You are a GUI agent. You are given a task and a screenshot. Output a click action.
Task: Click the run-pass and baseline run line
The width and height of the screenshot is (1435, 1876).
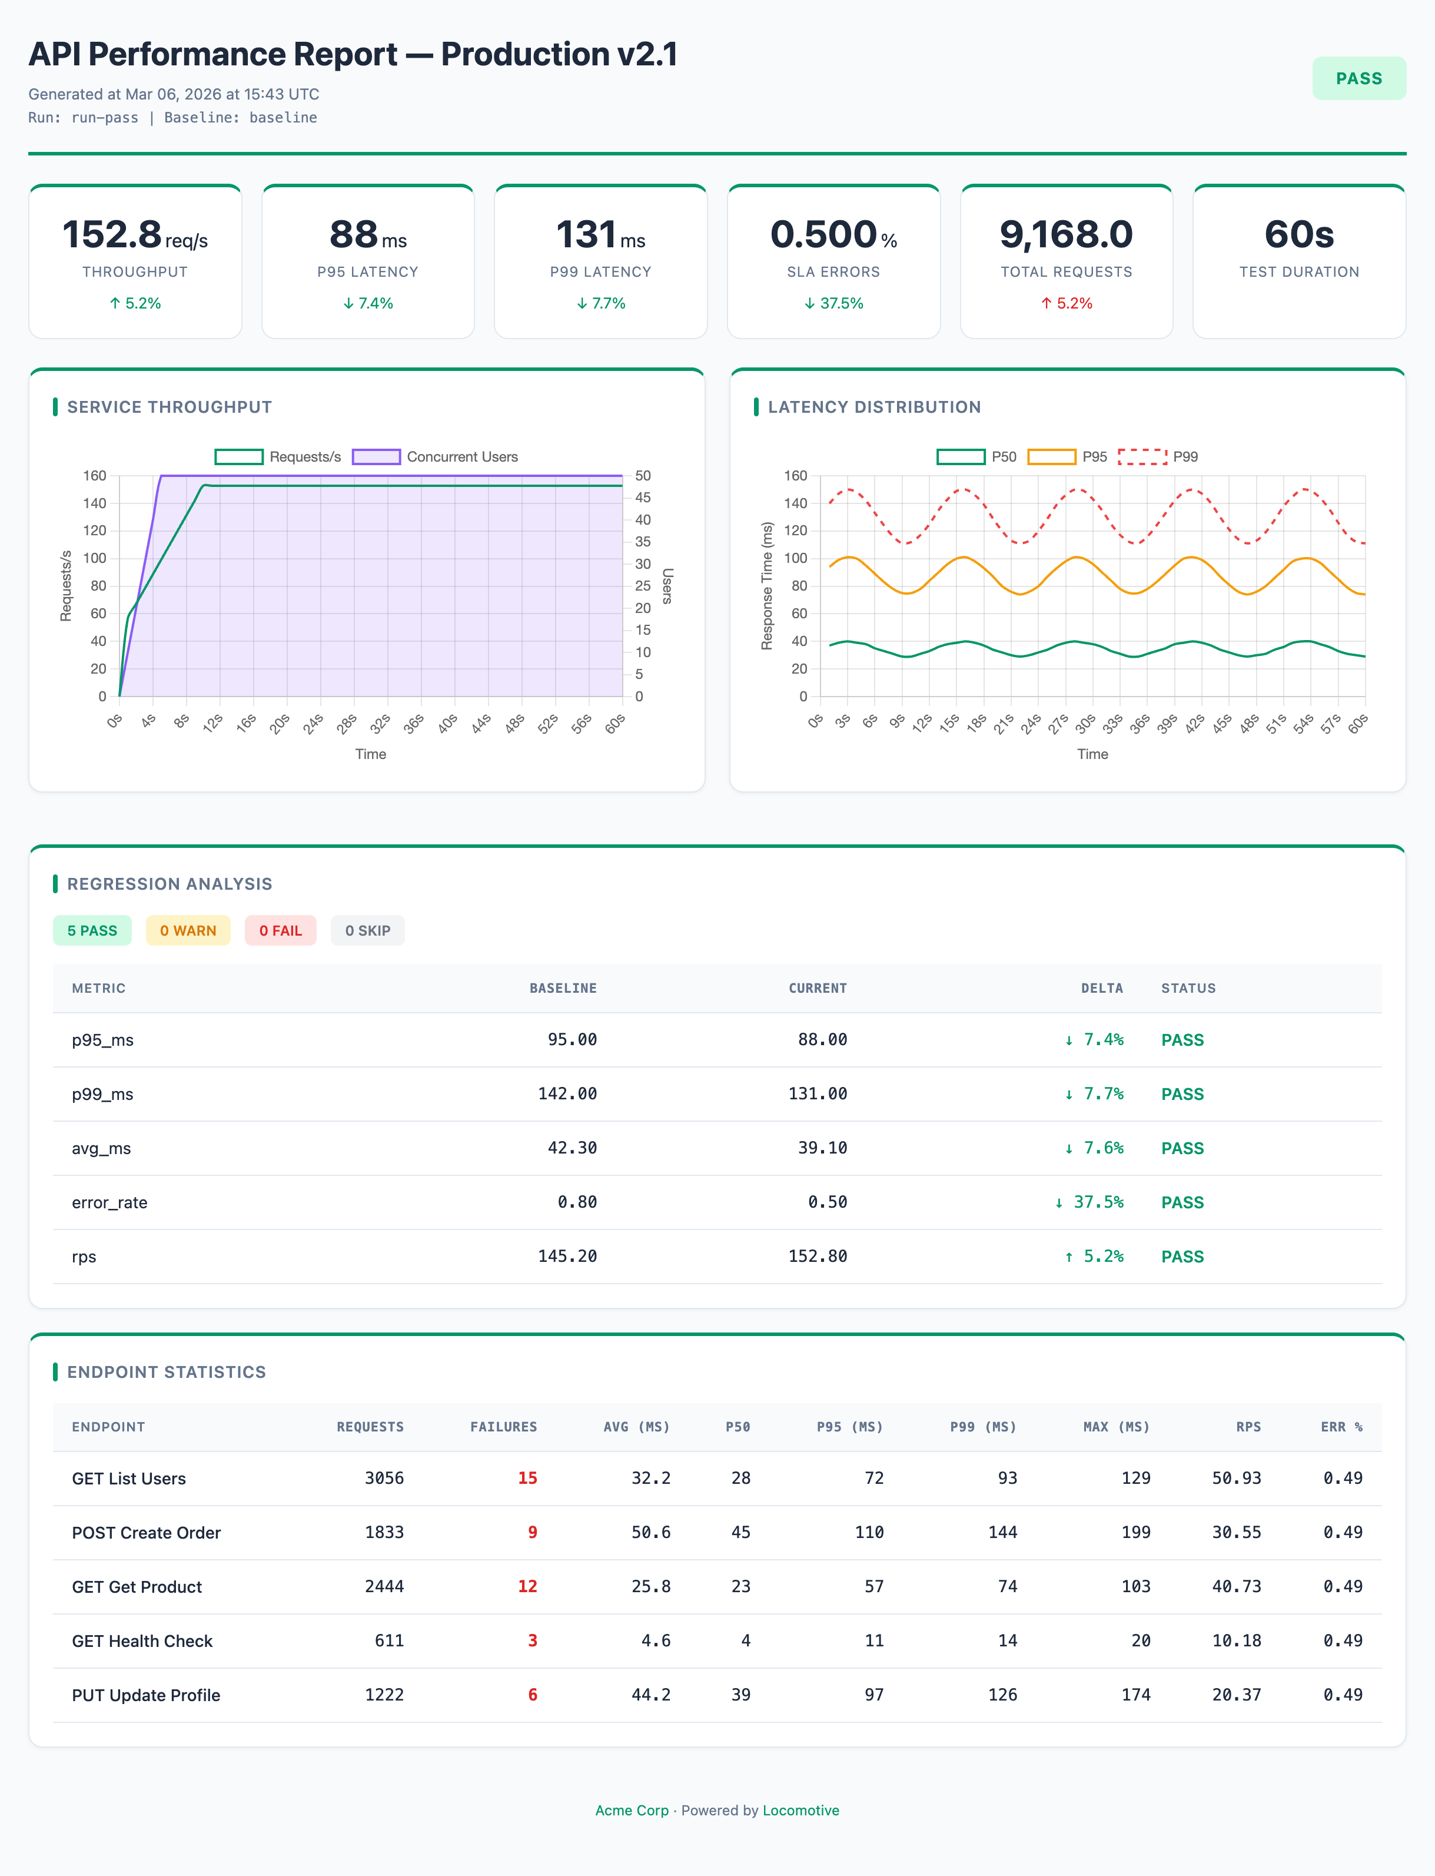[x=172, y=118]
